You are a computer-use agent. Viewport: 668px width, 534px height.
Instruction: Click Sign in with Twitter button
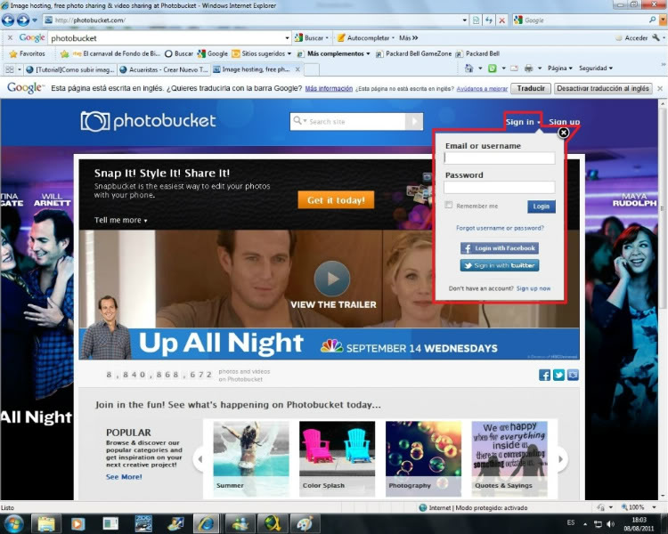coord(500,265)
